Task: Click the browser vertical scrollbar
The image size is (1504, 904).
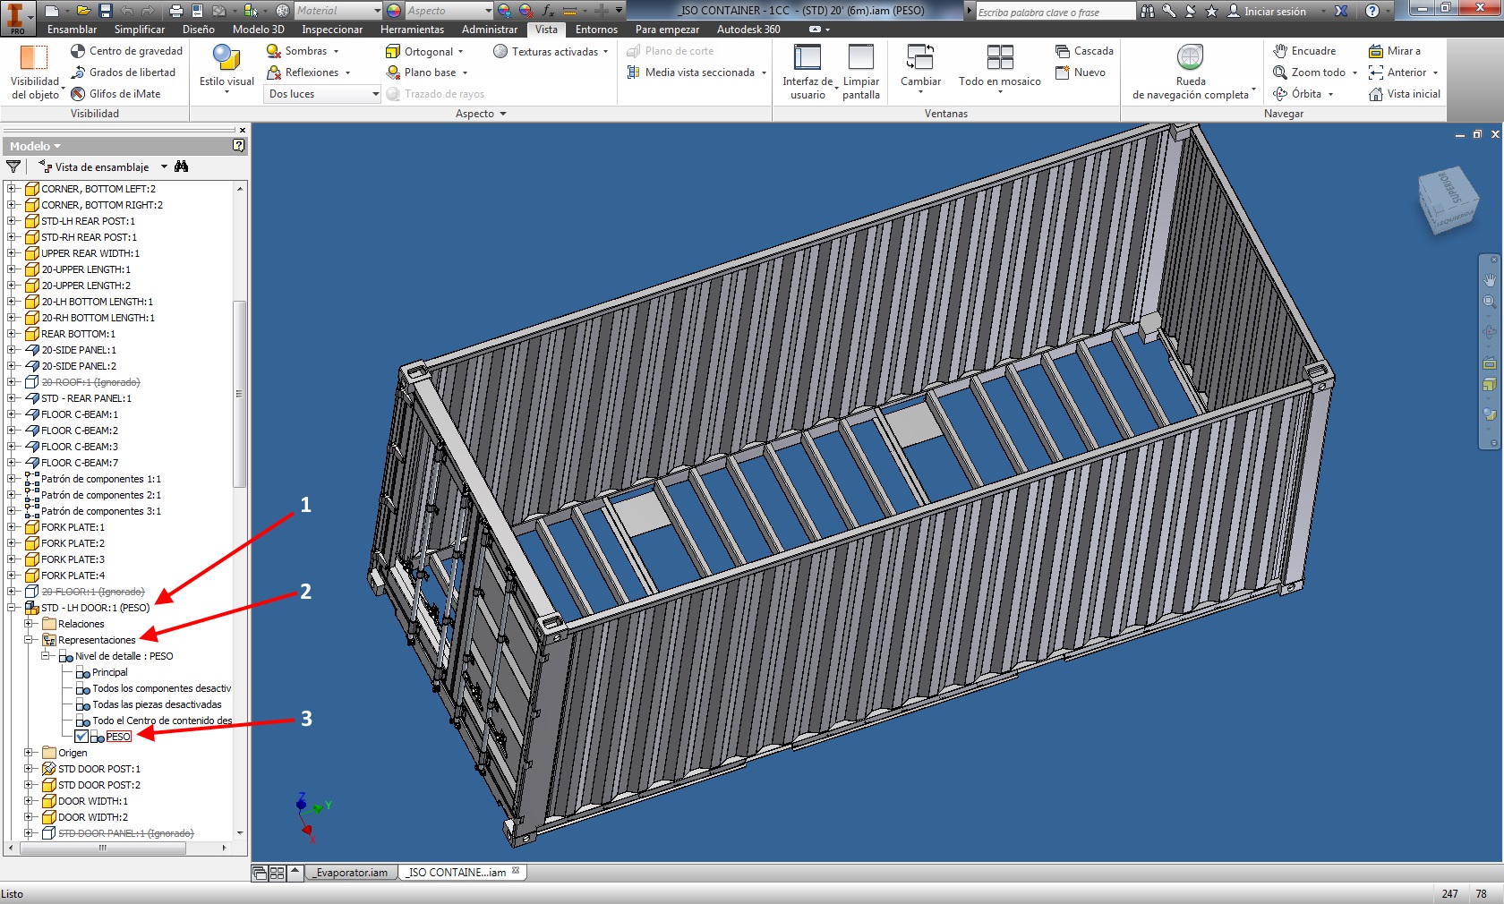Action: pyautogui.click(x=239, y=394)
